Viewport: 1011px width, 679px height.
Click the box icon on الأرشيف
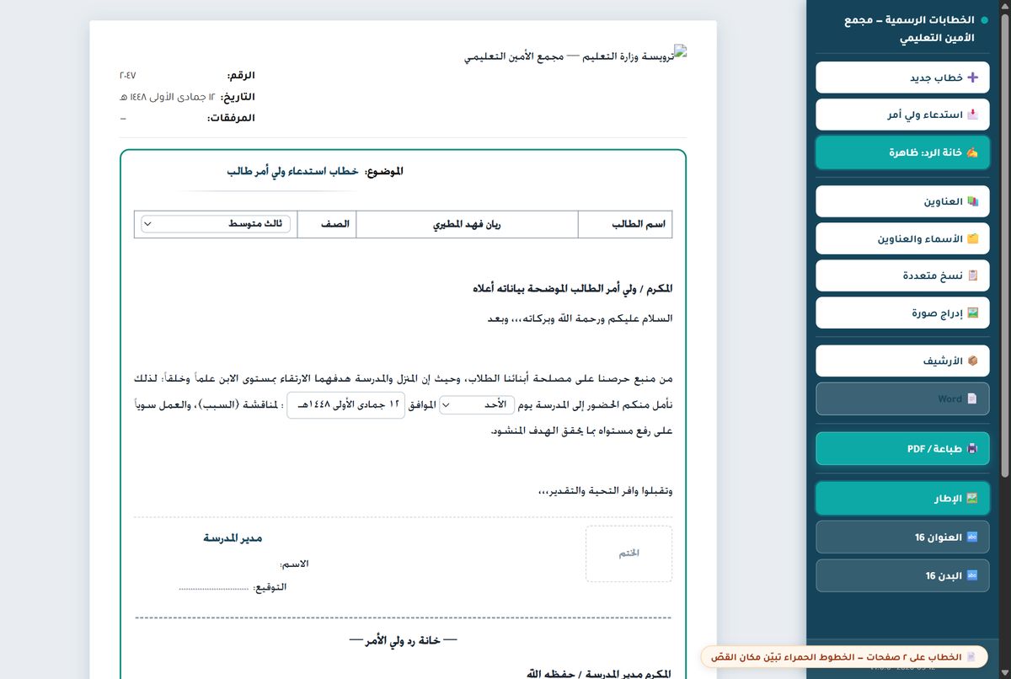pyautogui.click(x=972, y=361)
